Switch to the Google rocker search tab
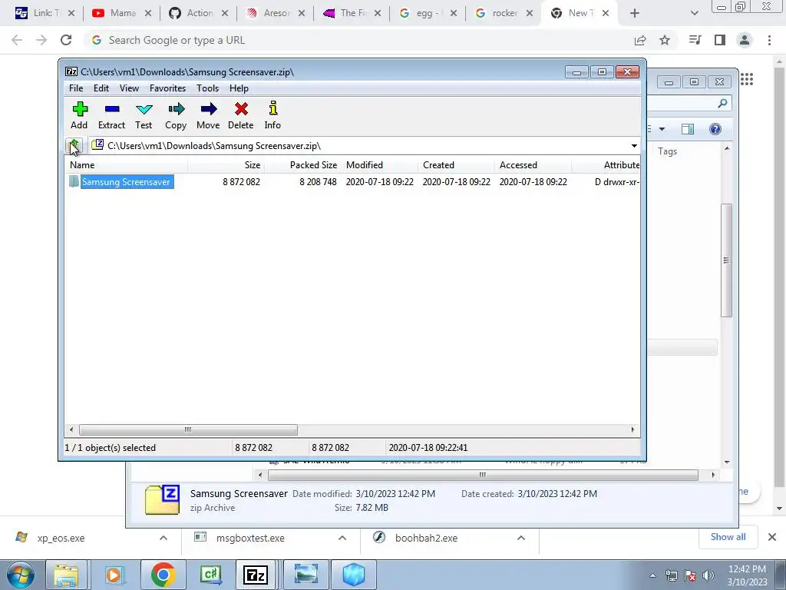The width and height of the screenshot is (786, 590). coord(505,13)
